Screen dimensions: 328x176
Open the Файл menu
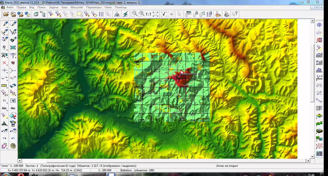tap(10, 7)
